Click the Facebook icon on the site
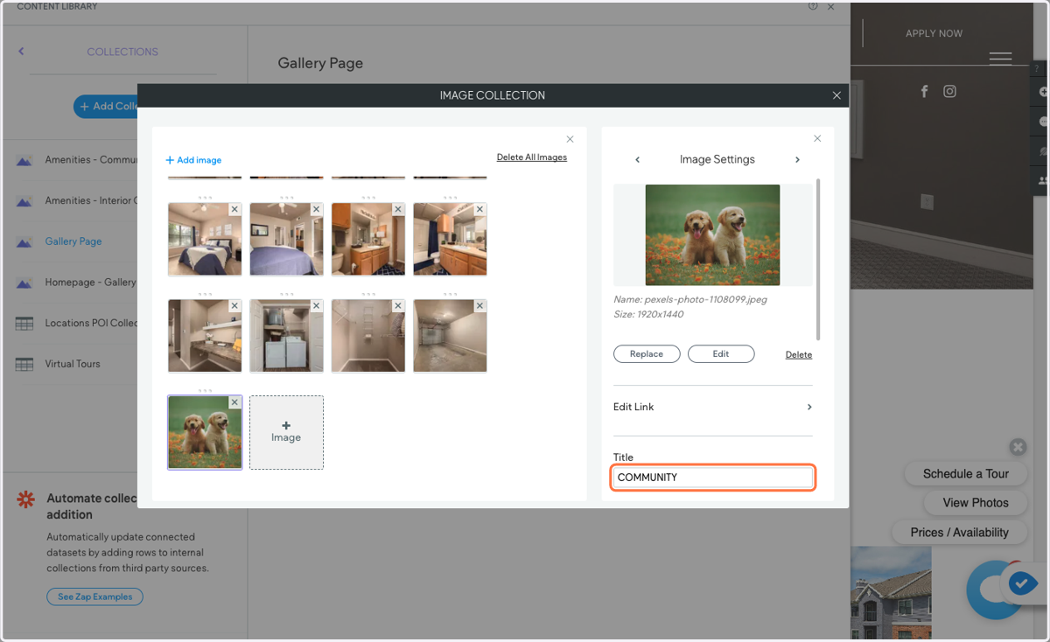The width and height of the screenshot is (1050, 642). coord(924,91)
